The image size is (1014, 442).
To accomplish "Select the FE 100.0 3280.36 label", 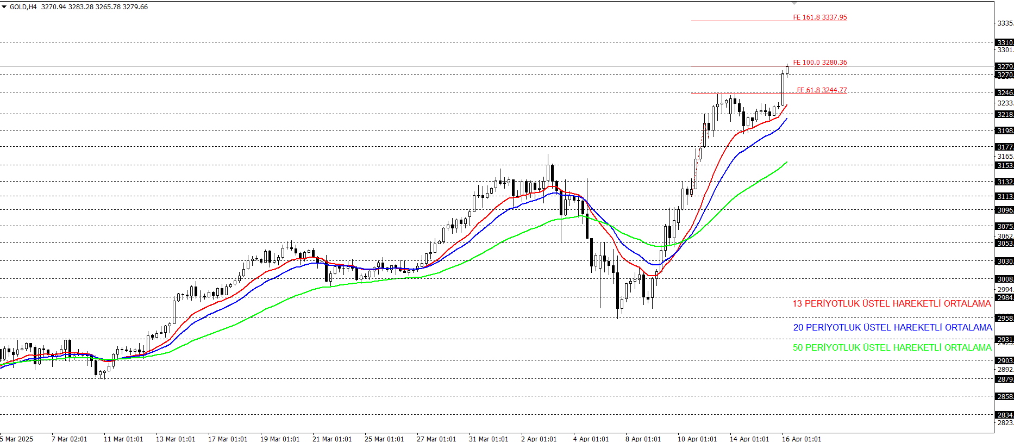I will coord(819,63).
